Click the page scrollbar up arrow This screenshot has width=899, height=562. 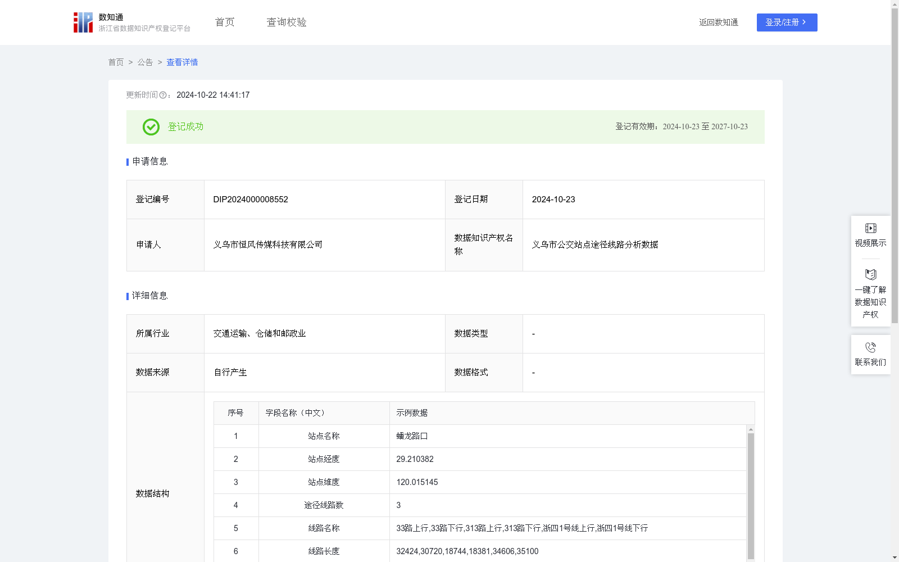point(895,4)
